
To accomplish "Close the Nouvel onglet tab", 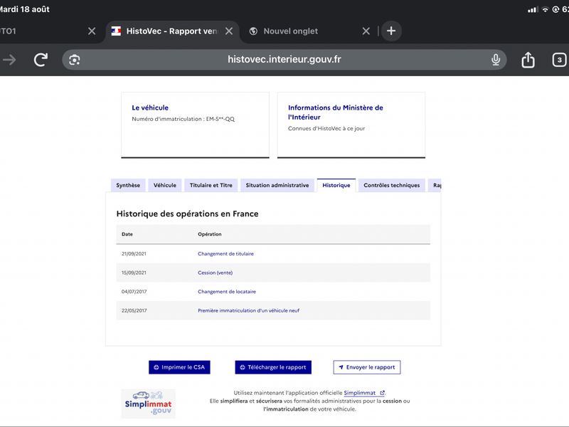I will click(x=366, y=31).
